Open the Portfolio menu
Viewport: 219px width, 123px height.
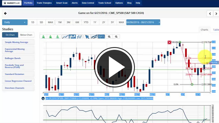click(x=28, y=3)
